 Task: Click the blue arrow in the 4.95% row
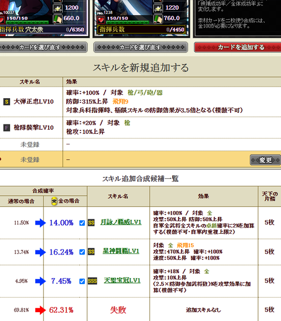pyautogui.click(x=40, y=281)
